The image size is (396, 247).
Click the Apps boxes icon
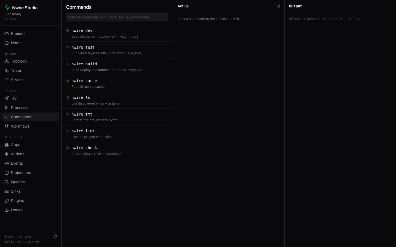(x=7, y=145)
